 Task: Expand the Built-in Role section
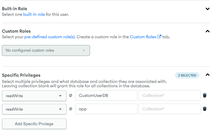(208, 9)
